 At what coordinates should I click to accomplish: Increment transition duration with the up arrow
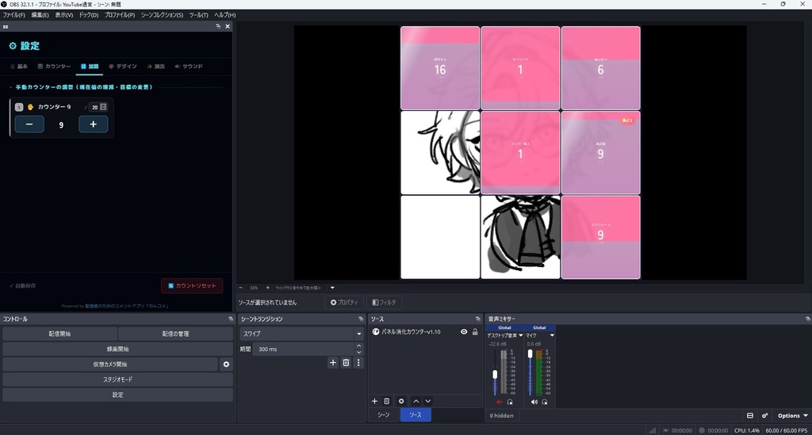359,346
